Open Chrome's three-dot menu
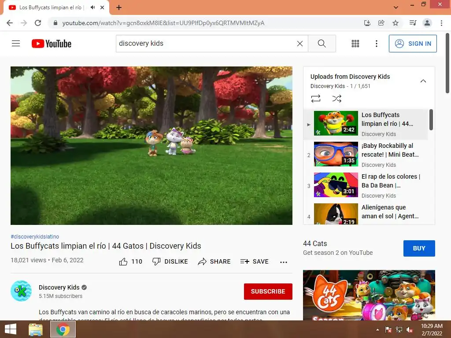The height and width of the screenshot is (338, 451). (x=441, y=23)
